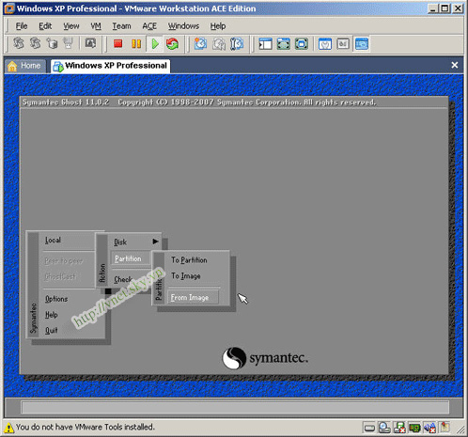
Task: Choose Help in the Ghost Symantec menu
Action: coord(52,315)
